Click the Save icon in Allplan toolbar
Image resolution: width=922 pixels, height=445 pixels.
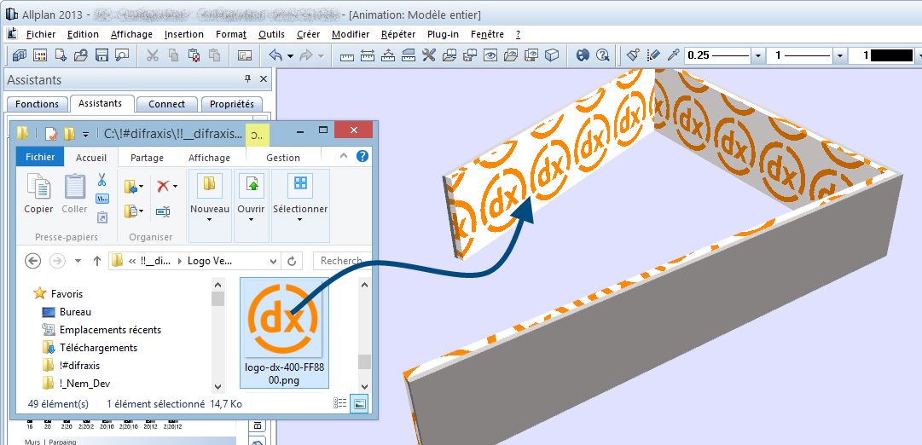101,56
